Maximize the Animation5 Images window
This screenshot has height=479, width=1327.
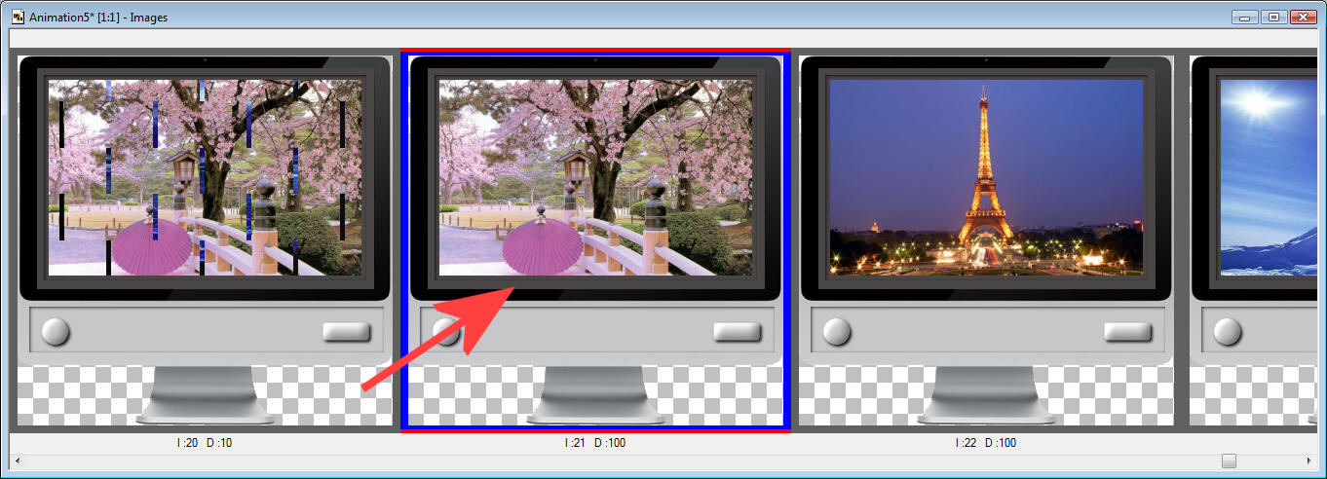click(1273, 17)
